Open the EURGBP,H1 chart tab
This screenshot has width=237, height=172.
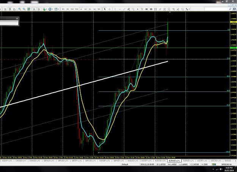pos(104,161)
